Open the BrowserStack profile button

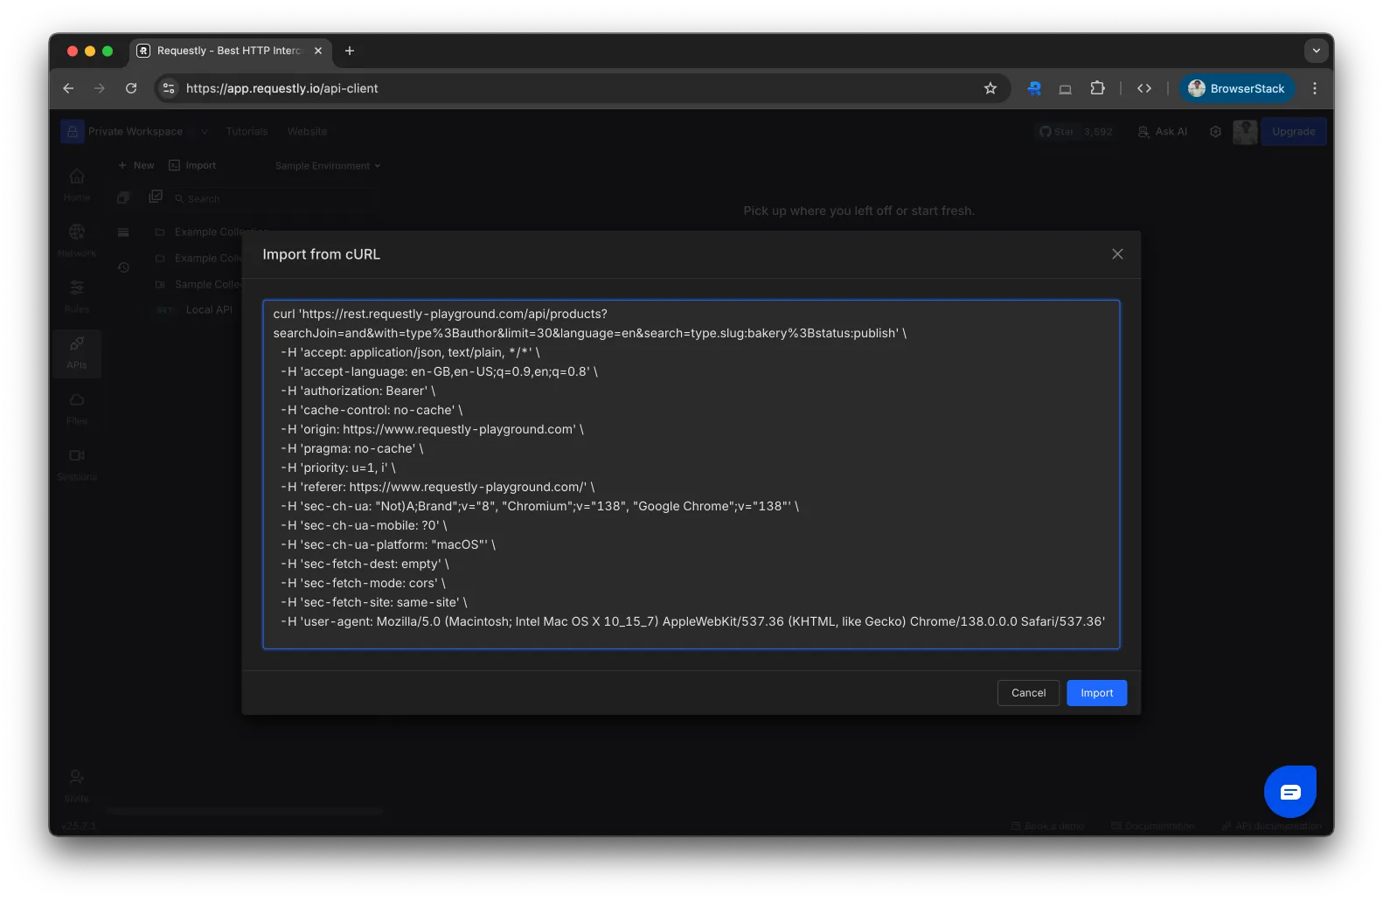pyautogui.click(x=1236, y=88)
